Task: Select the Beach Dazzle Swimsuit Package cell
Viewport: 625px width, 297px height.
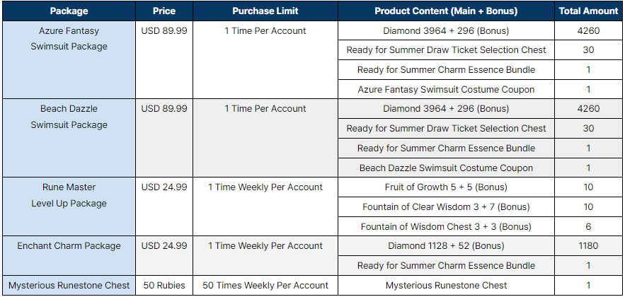Action: pos(69,138)
